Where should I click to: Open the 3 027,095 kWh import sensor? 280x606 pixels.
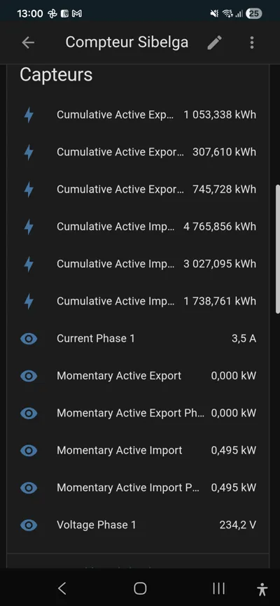point(138,264)
